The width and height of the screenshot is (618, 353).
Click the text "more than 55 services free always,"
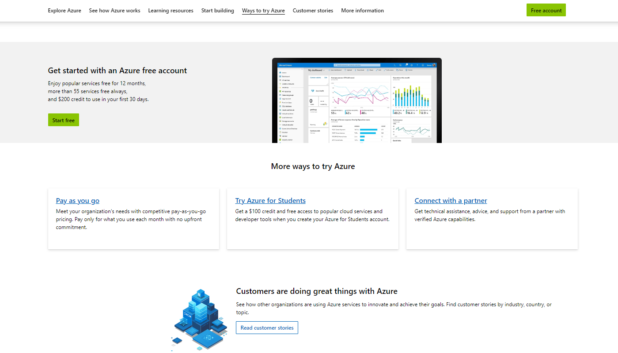(x=88, y=91)
